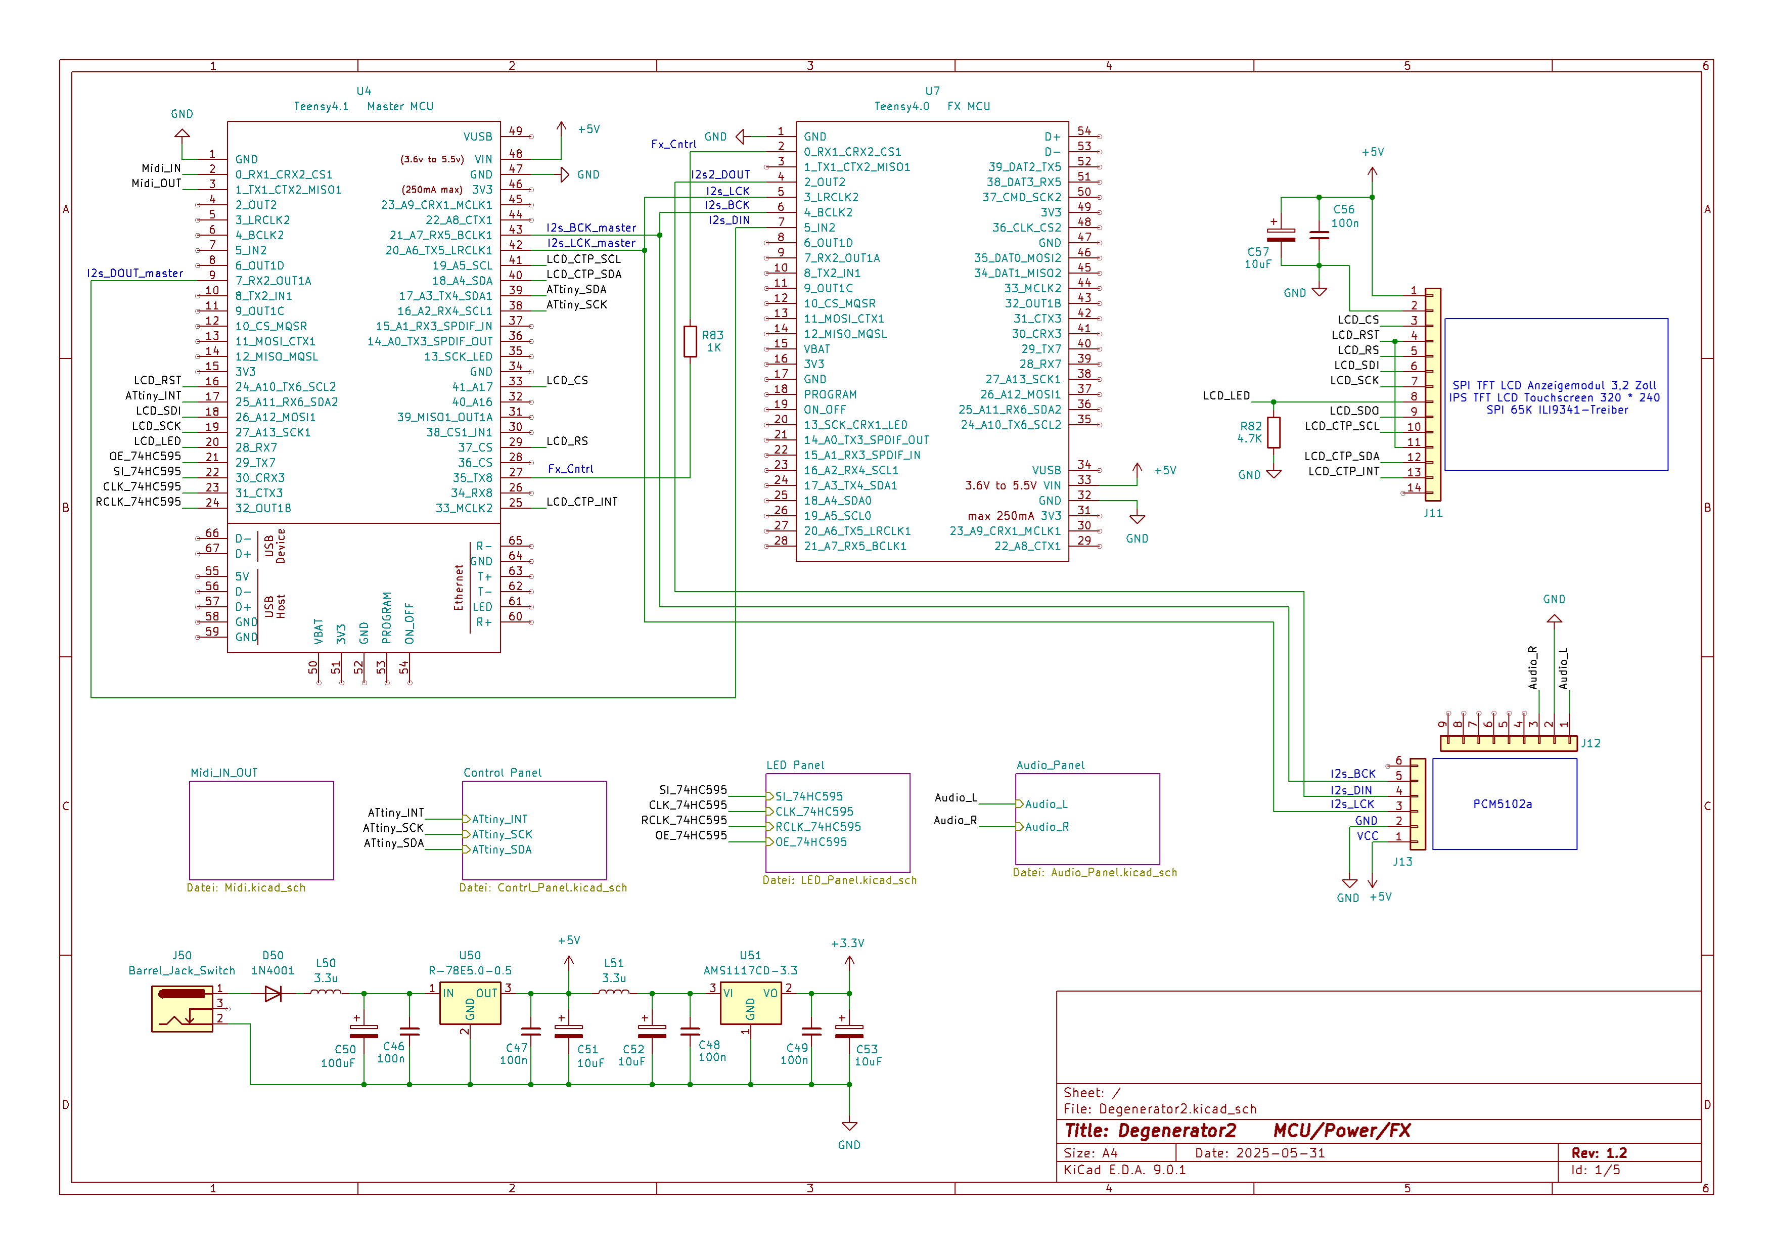
Task: Click the RCLK_74HC595 label at U4 pin 24
Action: pos(138,502)
